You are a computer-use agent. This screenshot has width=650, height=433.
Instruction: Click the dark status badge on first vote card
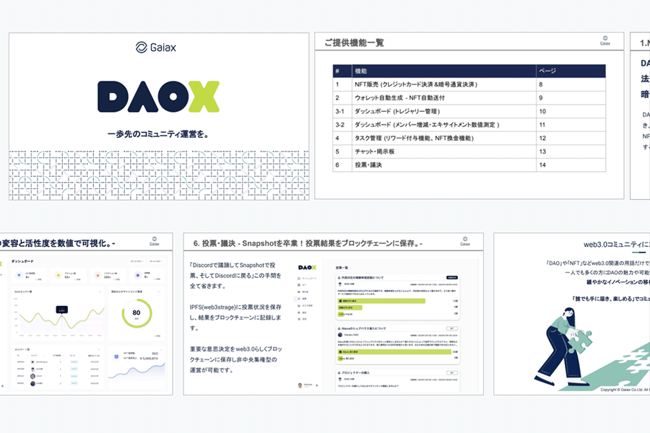tap(452, 278)
